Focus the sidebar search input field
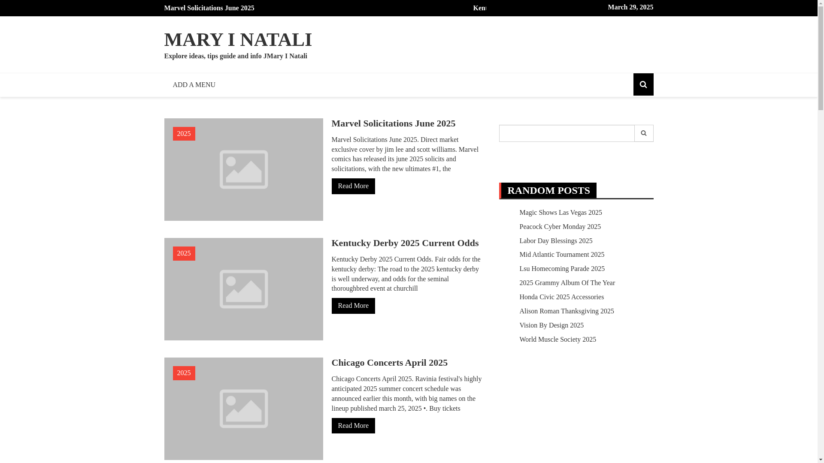 pyautogui.click(x=566, y=133)
